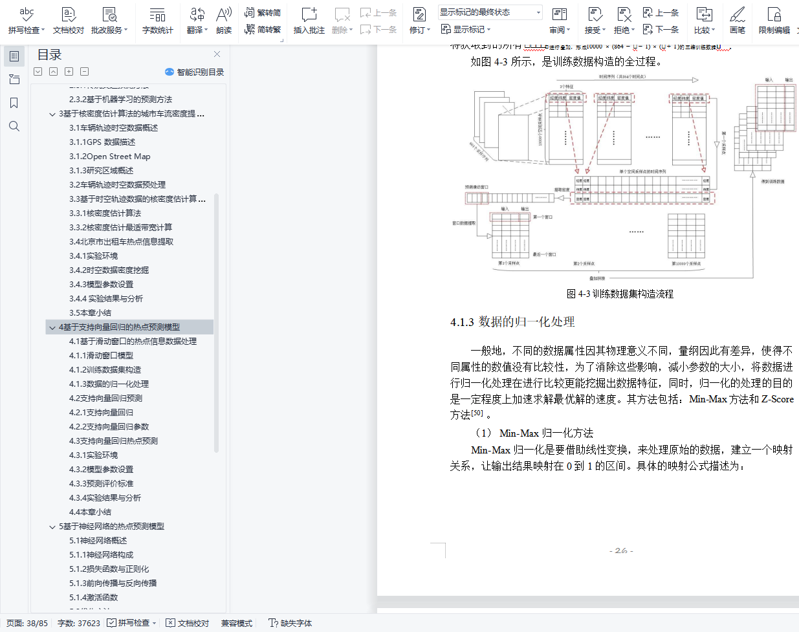Open the Chinese conversion dialog launcher
Image resolution: width=799 pixels, height=632 pixels.
pyautogui.click(x=282, y=40)
